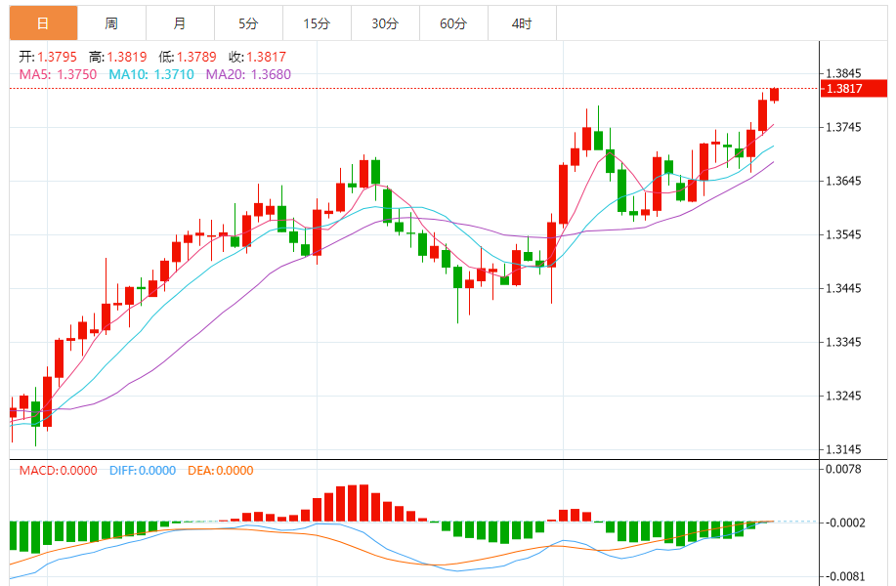This screenshot has height=586, width=896.
Task: Click the high price 1.3819 value
Action: pyautogui.click(x=127, y=57)
